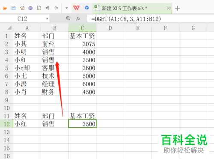This screenshot has width=214, height=159.
Task: Select cell A4 containing 小红
Action: pos(27,60)
